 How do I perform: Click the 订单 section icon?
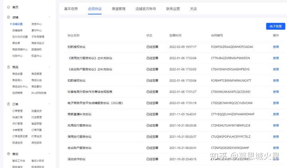click(x=8, y=104)
